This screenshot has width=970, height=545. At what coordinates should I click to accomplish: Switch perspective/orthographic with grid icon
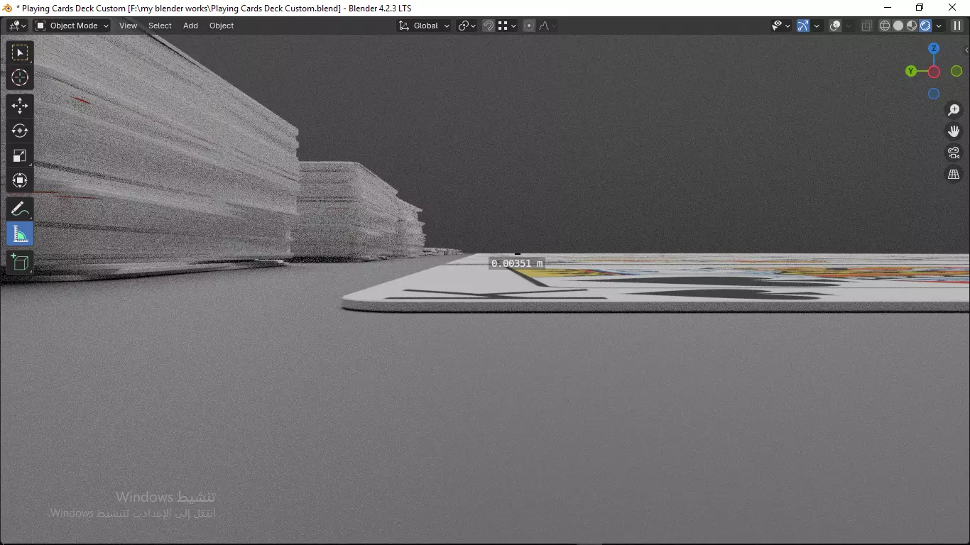point(954,174)
